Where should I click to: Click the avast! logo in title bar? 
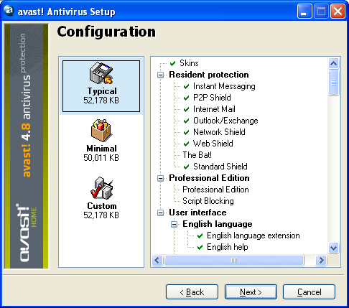(9, 11)
